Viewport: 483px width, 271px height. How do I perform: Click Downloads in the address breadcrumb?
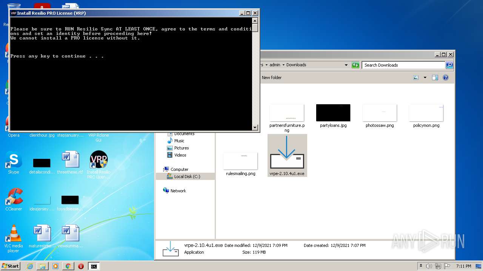(296, 65)
